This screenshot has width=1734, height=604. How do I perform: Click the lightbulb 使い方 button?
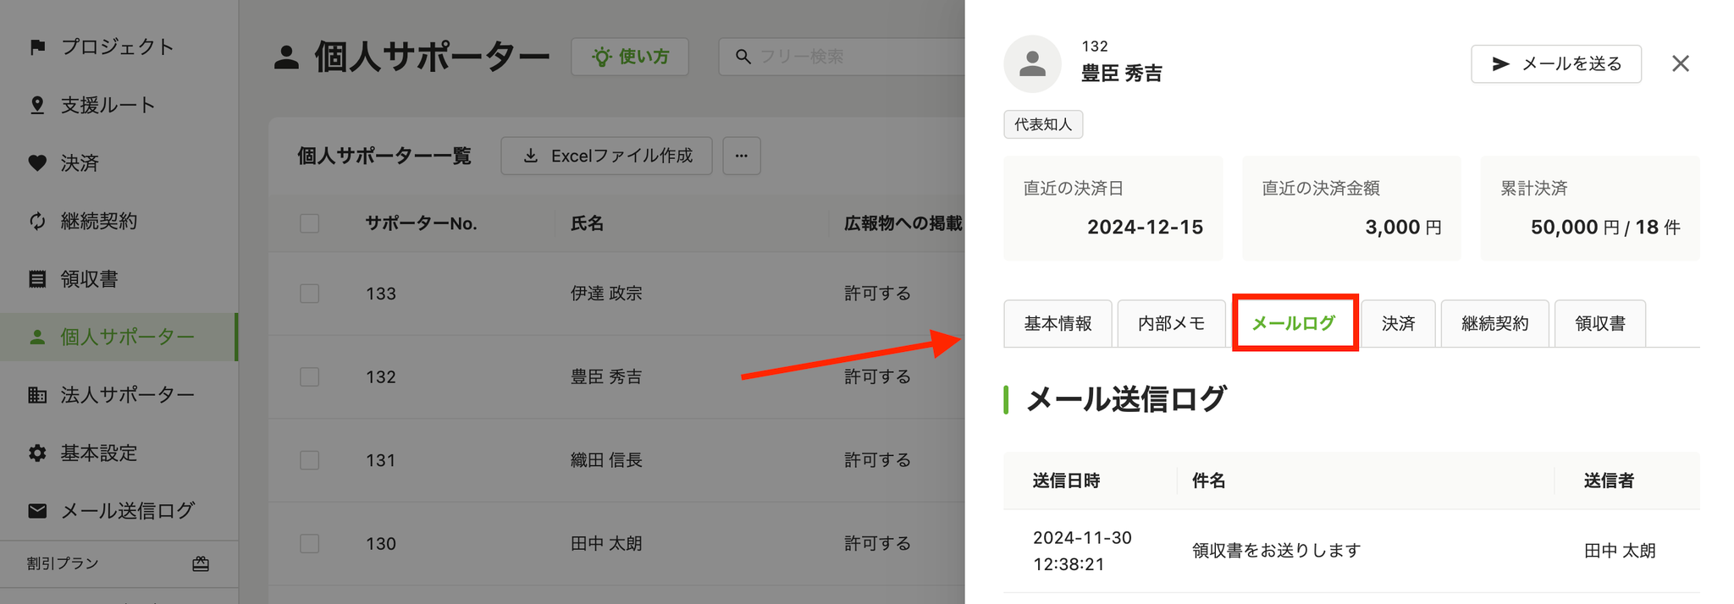[630, 57]
